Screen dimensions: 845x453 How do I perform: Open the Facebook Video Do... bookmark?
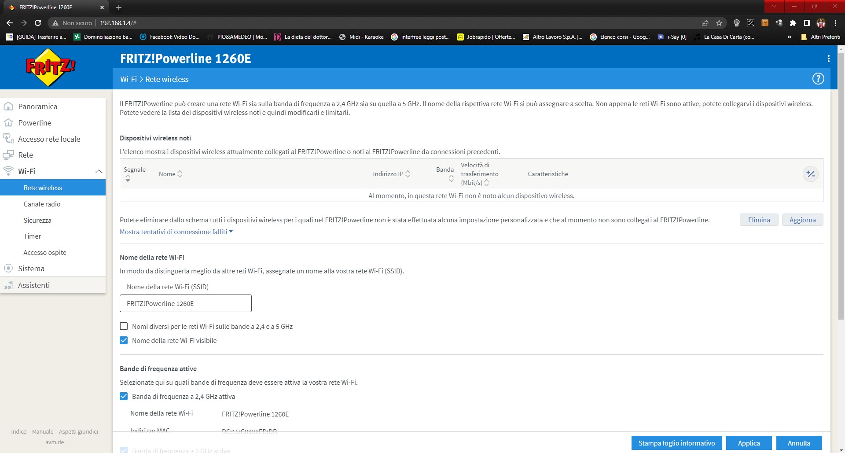(x=169, y=37)
